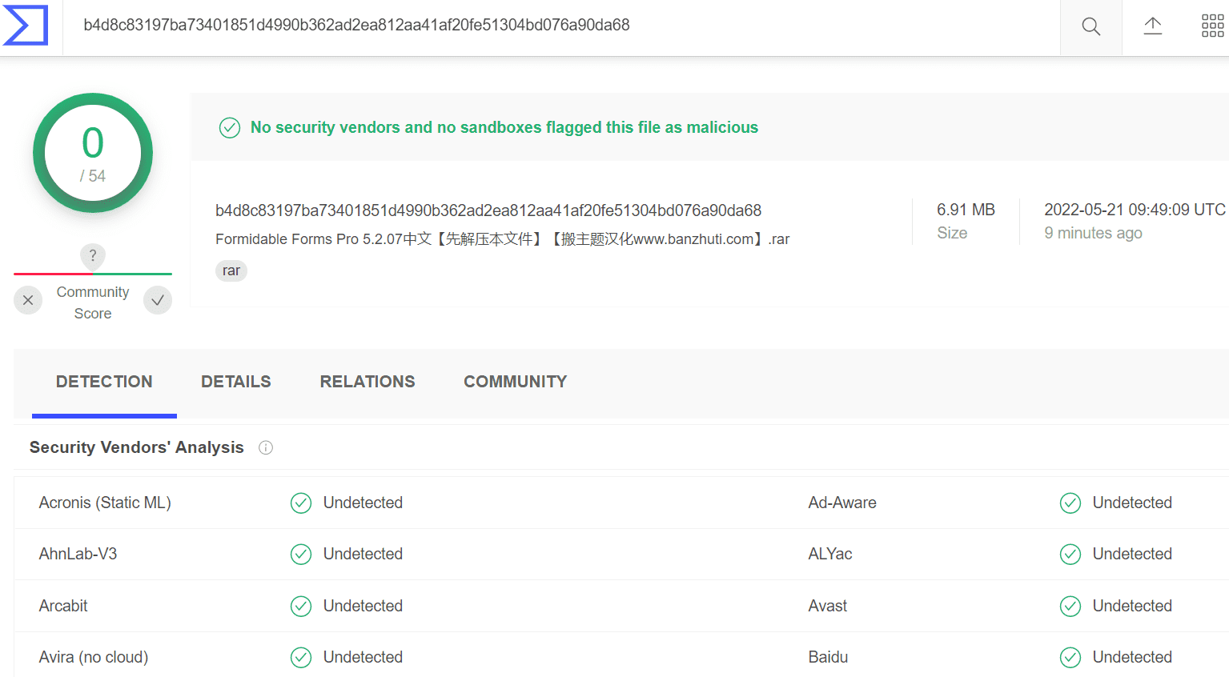Vote file as malicious with X button
Screen dimensions: 1229x677
(x=28, y=300)
